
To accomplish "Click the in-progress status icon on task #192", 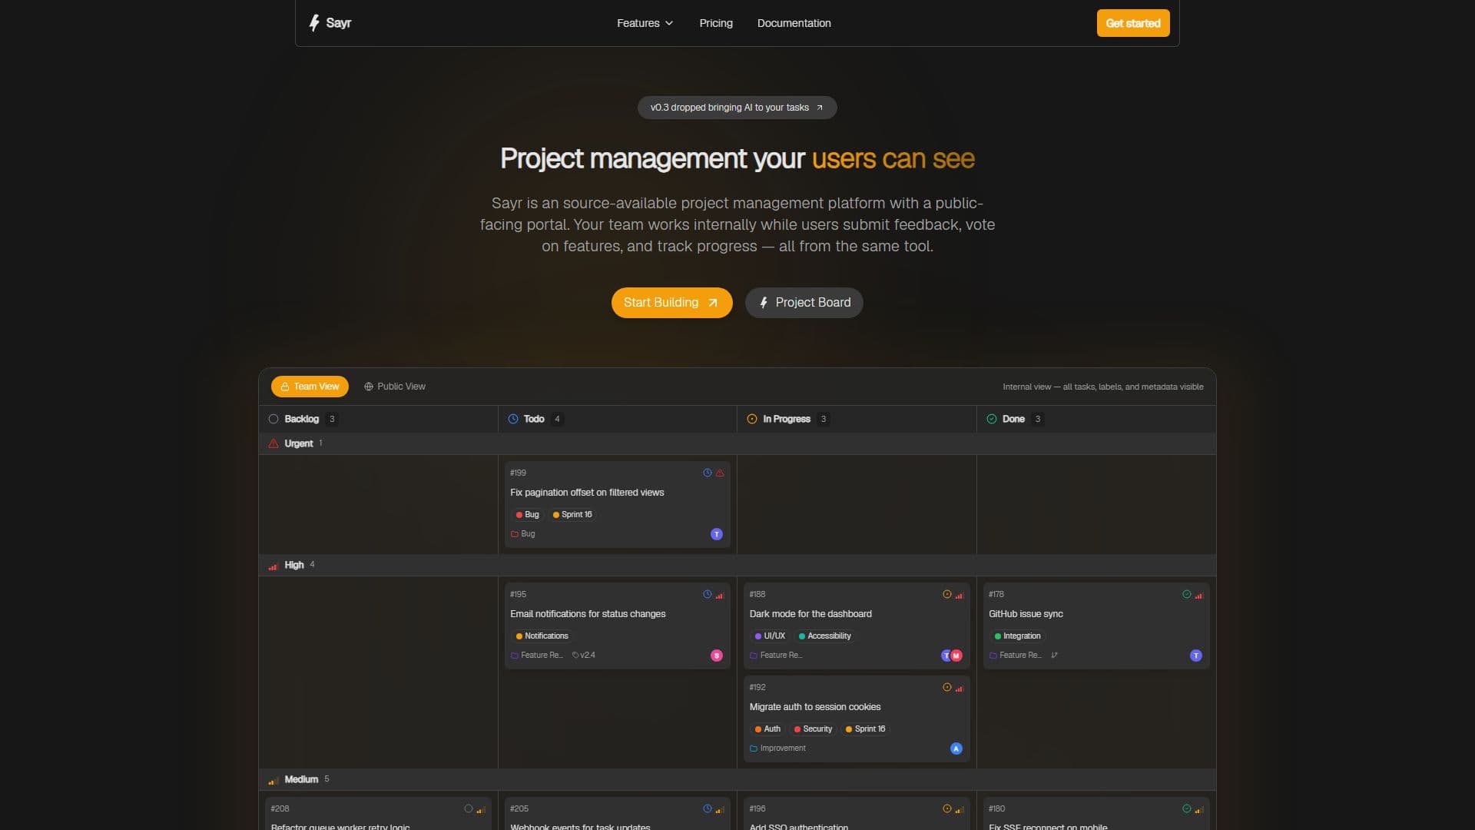I will (x=947, y=688).
